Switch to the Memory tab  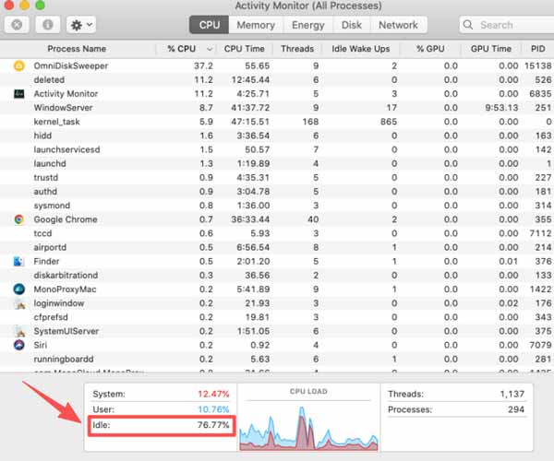256,25
